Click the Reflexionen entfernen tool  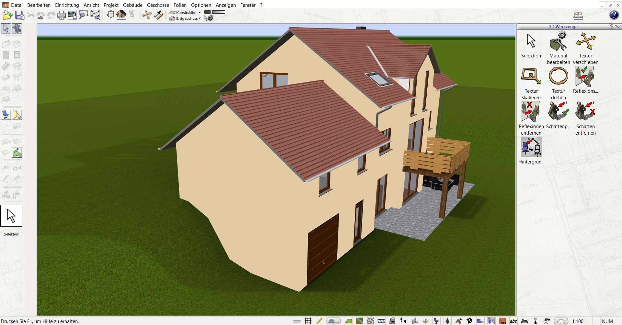coord(531,119)
